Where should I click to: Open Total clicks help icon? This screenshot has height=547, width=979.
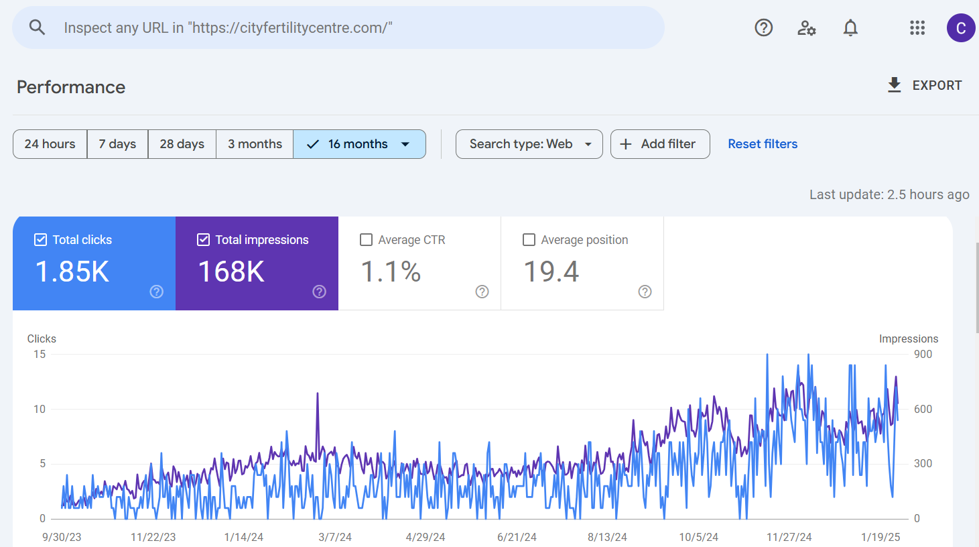point(157,292)
